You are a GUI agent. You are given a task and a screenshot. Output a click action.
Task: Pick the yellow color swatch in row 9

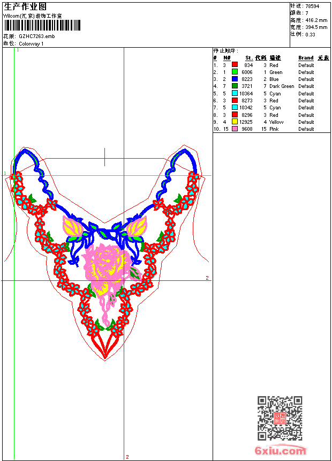(235, 122)
